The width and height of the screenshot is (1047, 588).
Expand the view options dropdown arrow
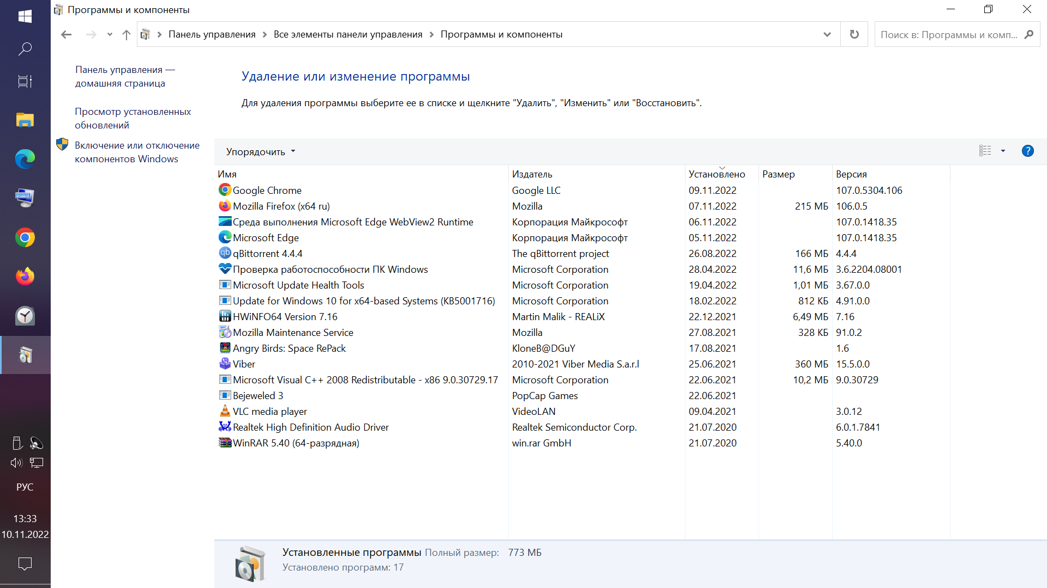pyautogui.click(x=1003, y=151)
